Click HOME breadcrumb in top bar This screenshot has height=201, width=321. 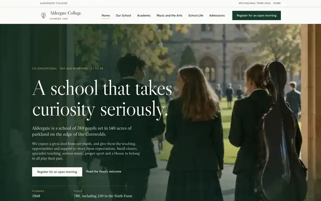277,3
